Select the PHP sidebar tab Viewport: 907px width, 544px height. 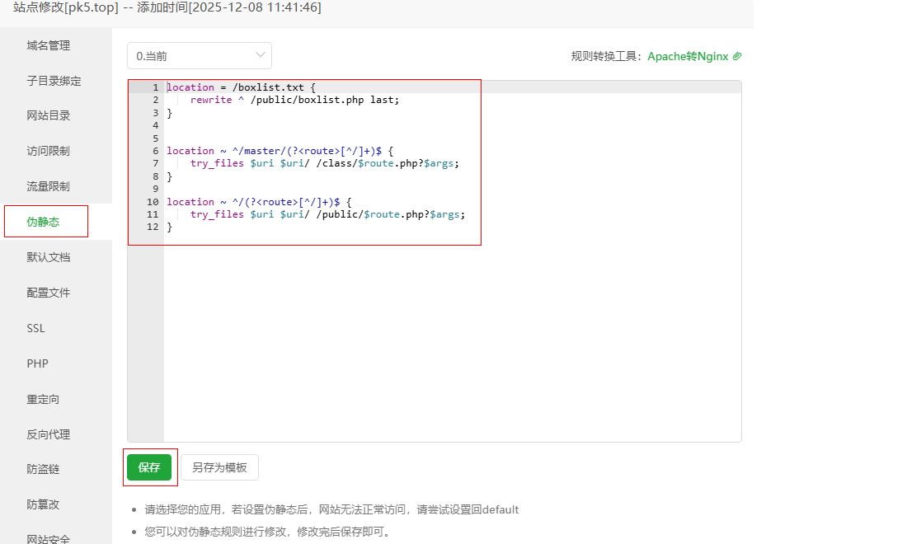(38, 363)
